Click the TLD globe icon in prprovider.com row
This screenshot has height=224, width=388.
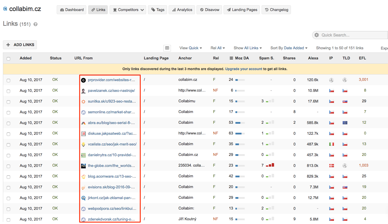point(345,80)
